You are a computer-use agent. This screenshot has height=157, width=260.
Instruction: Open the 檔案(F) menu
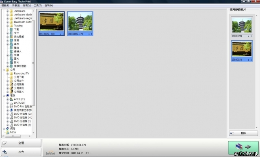pyautogui.click(x=5, y=5)
